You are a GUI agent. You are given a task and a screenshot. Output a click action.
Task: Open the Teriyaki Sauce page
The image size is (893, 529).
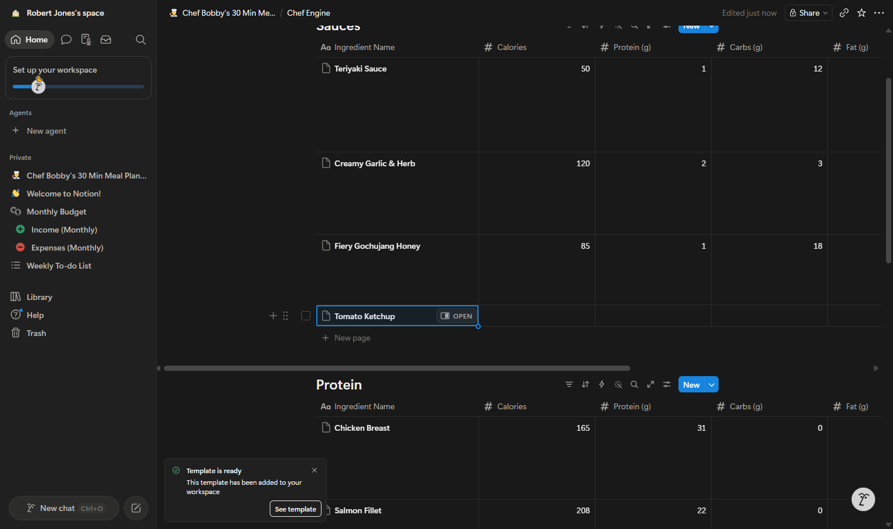pyautogui.click(x=360, y=69)
